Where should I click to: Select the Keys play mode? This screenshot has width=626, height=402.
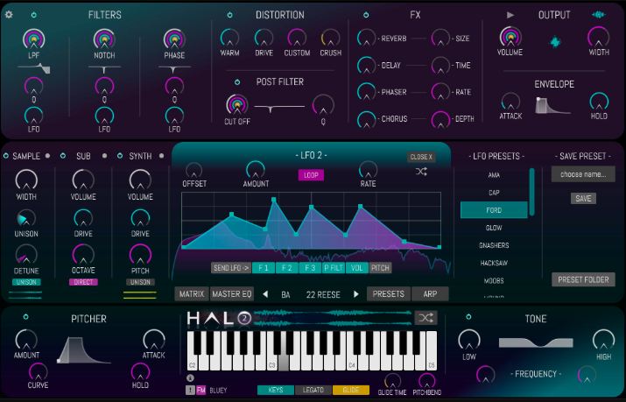pos(276,390)
